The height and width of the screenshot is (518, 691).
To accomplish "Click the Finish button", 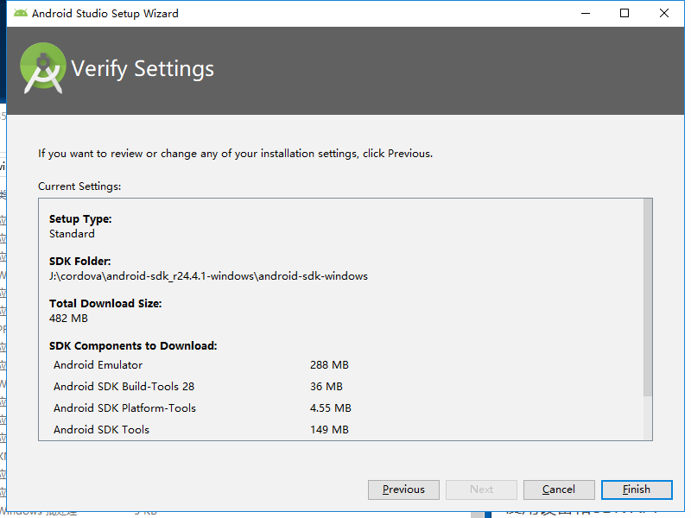I will point(637,490).
